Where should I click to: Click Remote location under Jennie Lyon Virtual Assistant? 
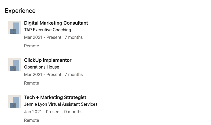pos(31,120)
